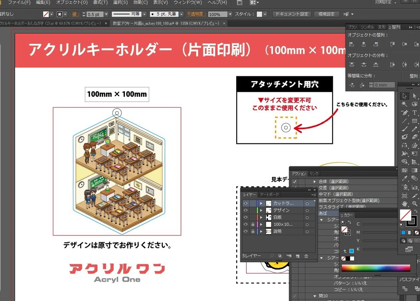Toggle visibility of 説明 layer
Screen dimensions: 420x301
pos(246,231)
